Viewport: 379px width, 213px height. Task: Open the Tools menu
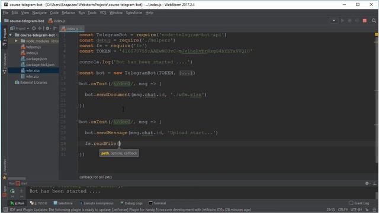click(x=92, y=13)
